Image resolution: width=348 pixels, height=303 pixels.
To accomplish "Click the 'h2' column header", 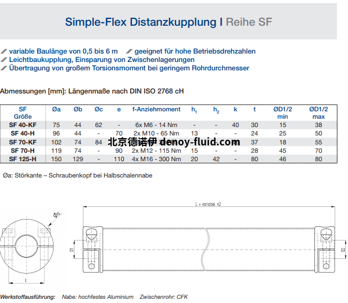I will pyautogui.click(x=216, y=110).
